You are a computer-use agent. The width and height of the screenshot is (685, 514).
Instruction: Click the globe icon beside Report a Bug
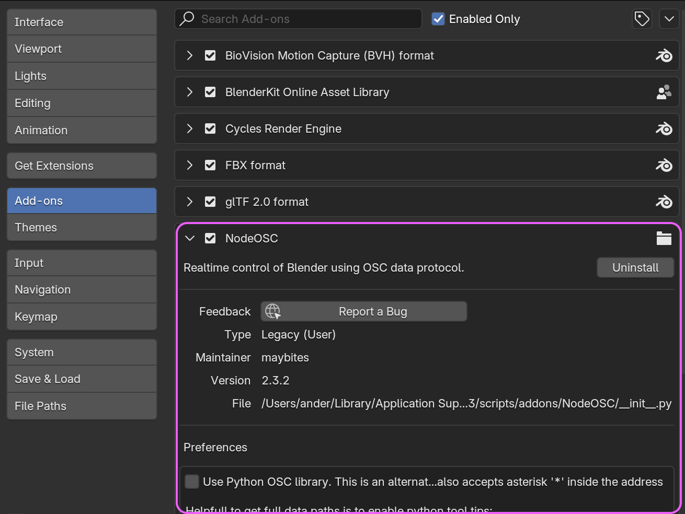pyautogui.click(x=273, y=311)
